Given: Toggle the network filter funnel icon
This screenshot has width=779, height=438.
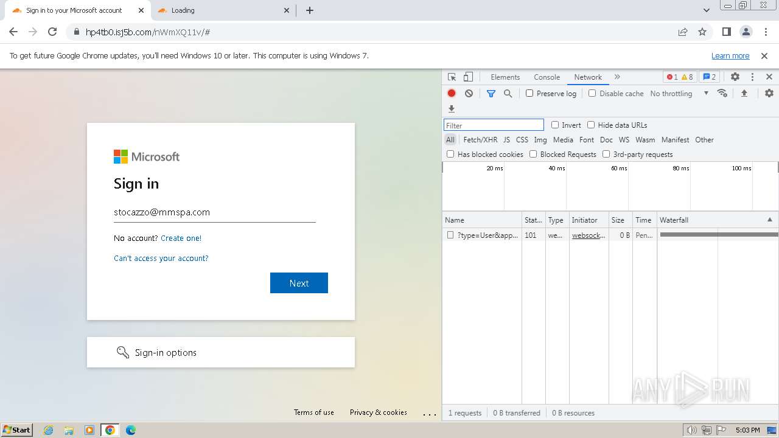Looking at the screenshot, I should [491, 93].
